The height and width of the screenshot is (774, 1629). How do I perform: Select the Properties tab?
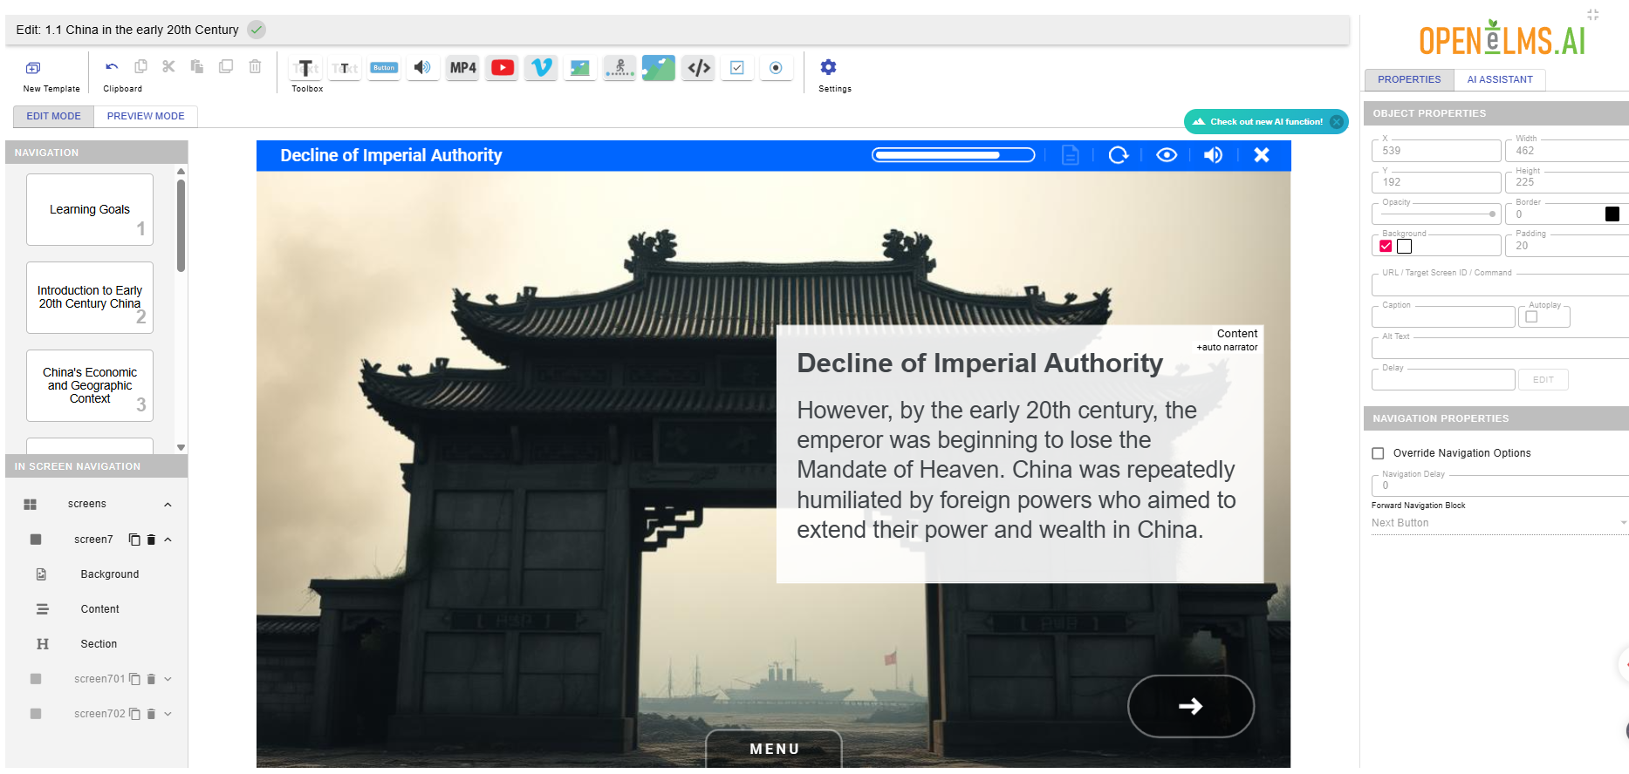pyautogui.click(x=1409, y=79)
